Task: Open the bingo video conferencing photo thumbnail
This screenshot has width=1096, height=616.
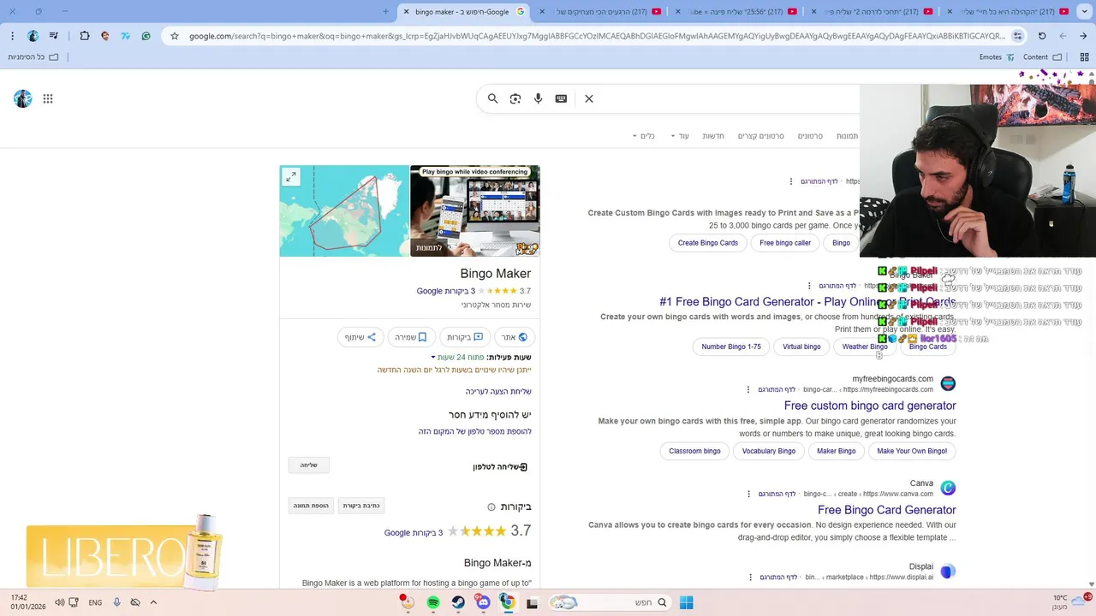Action: [475, 210]
